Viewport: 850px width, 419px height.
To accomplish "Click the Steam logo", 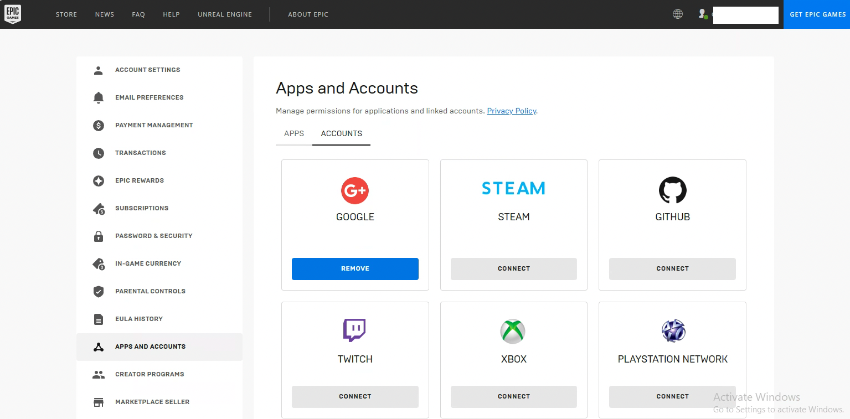I will [513, 188].
